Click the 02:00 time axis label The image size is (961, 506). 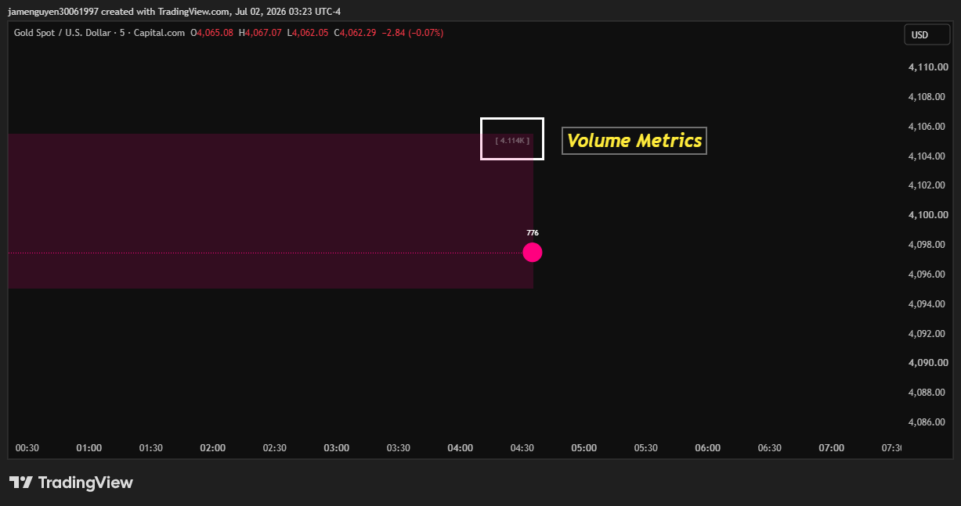(x=213, y=448)
